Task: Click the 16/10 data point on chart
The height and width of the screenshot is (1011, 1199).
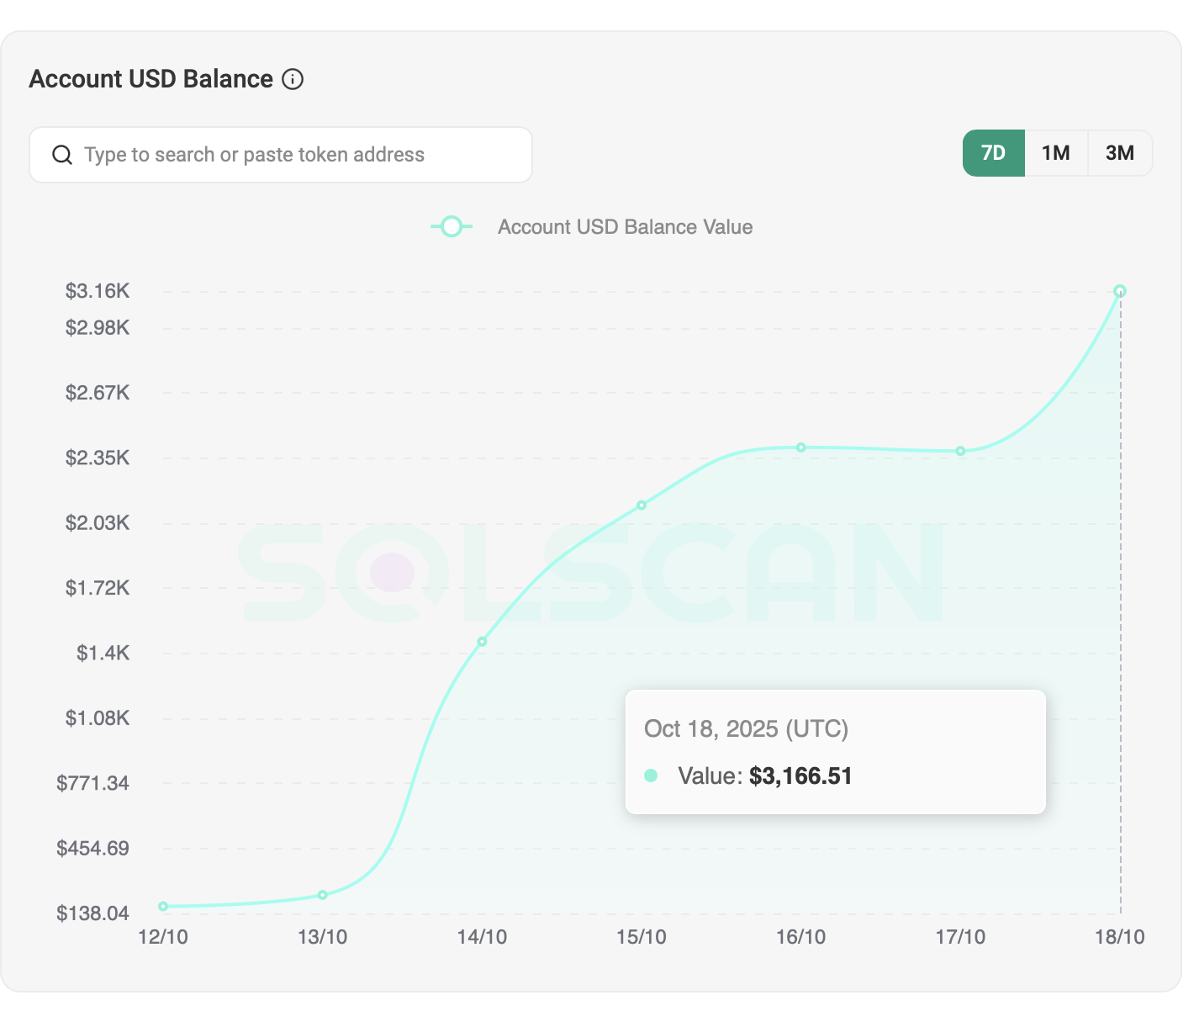Action: click(x=801, y=447)
